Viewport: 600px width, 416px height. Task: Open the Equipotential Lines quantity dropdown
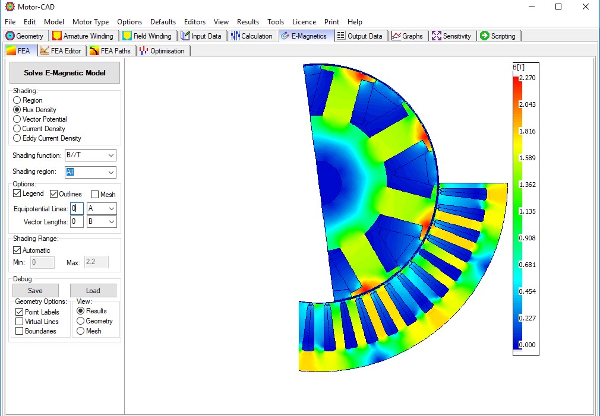(x=102, y=208)
